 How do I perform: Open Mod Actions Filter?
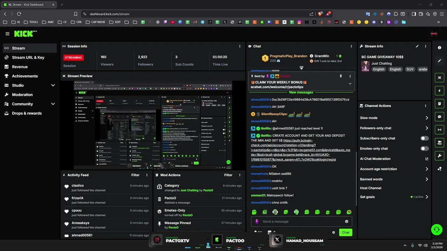click(x=228, y=175)
